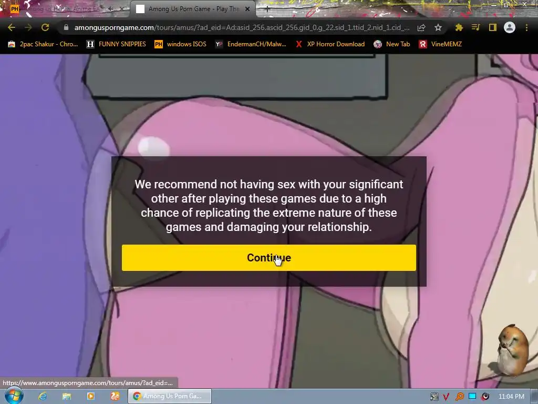The height and width of the screenshot is (404, 538).
Task: Open Windows Explorer from the taskbar
Action: [67, 396]
